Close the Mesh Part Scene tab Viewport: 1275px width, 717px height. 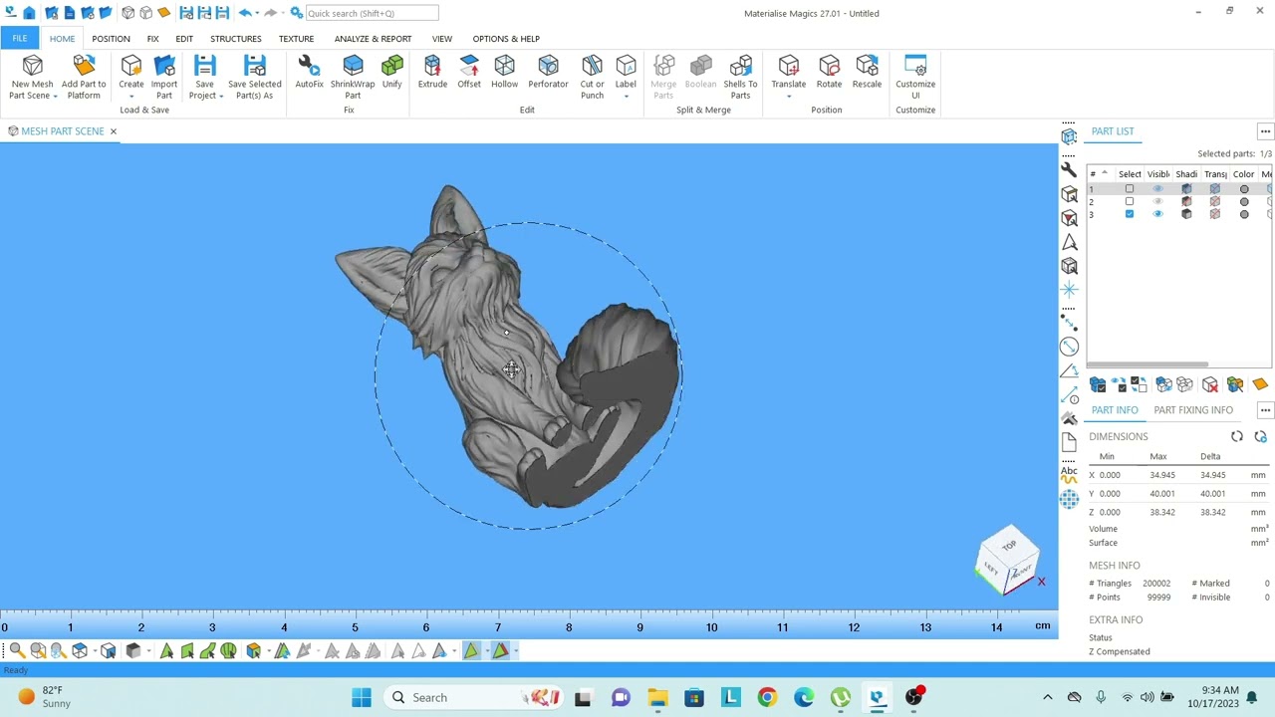(x=113, y=131)
